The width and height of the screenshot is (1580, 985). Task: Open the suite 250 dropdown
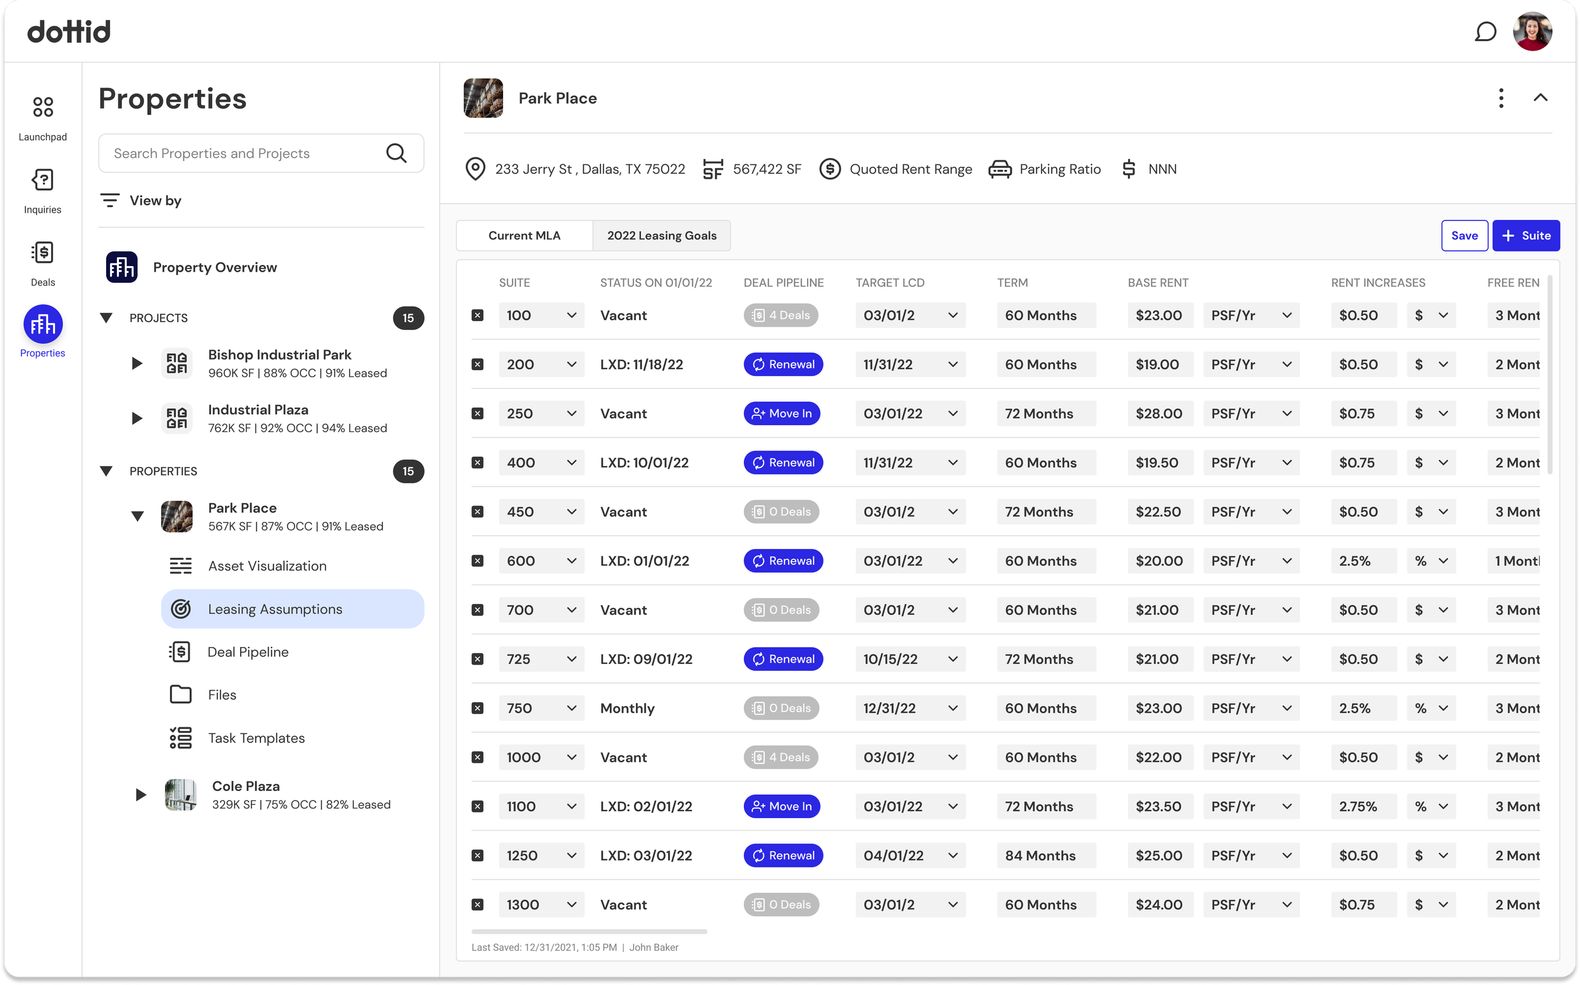click(571, 414)
